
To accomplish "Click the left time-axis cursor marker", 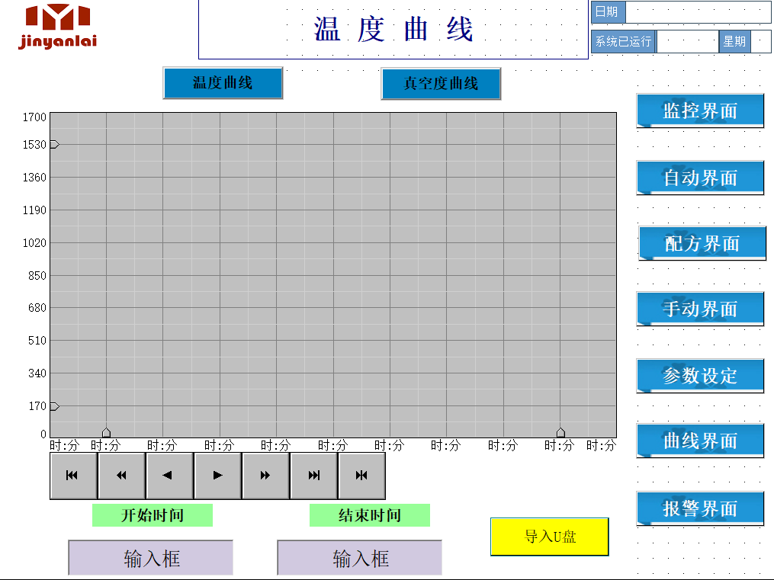I will tap(106, 432).
